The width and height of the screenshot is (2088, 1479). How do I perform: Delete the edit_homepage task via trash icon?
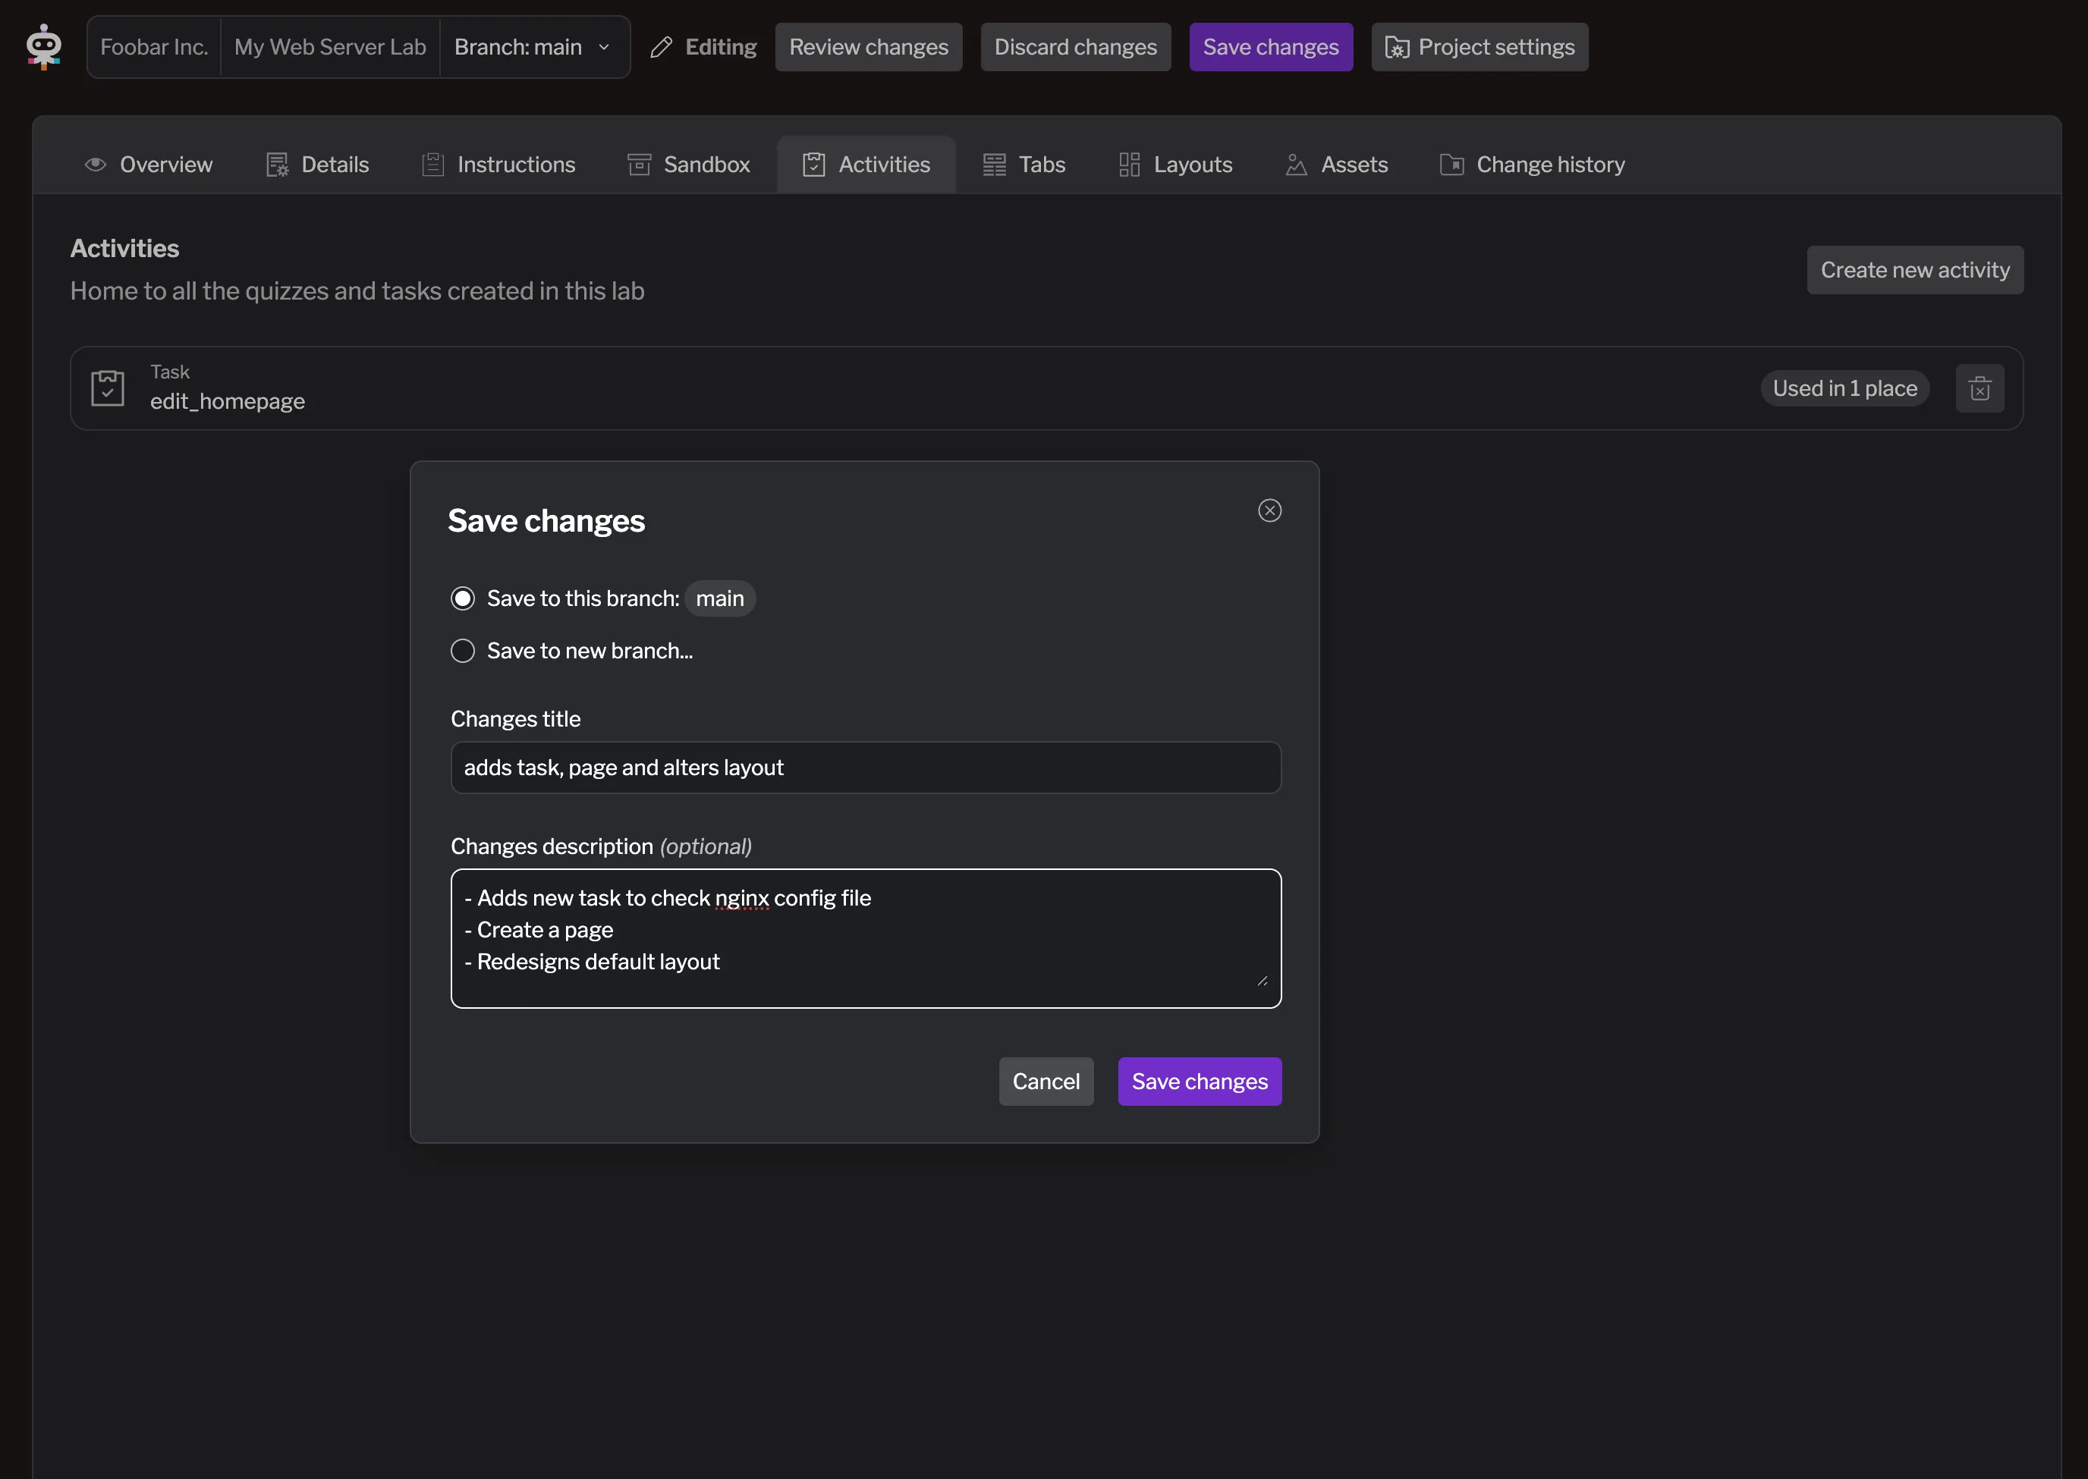(1980, 389)
